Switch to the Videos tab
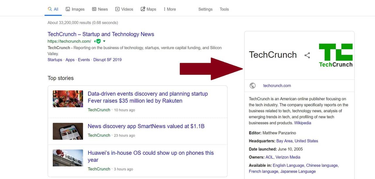The image size is (375, 179). click(x=124, y=9)
